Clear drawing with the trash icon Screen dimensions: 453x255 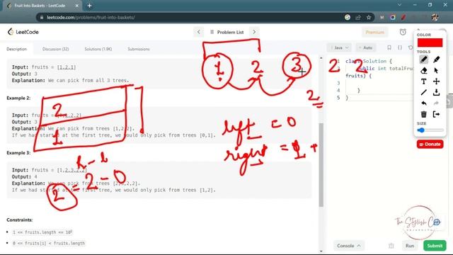[423, 114]
